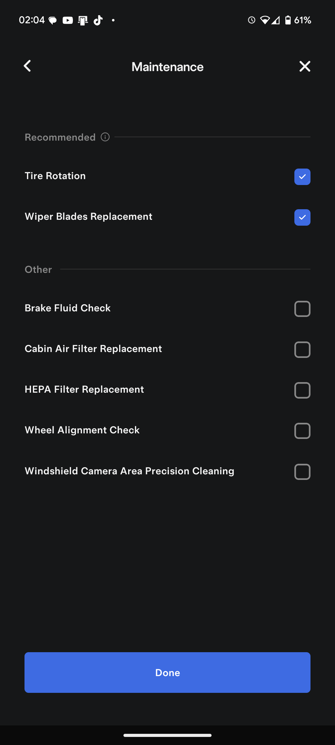Viewport: 335px width, 745px height.
Task: Tap the battery icon in status bar
Action: [288, 20]
